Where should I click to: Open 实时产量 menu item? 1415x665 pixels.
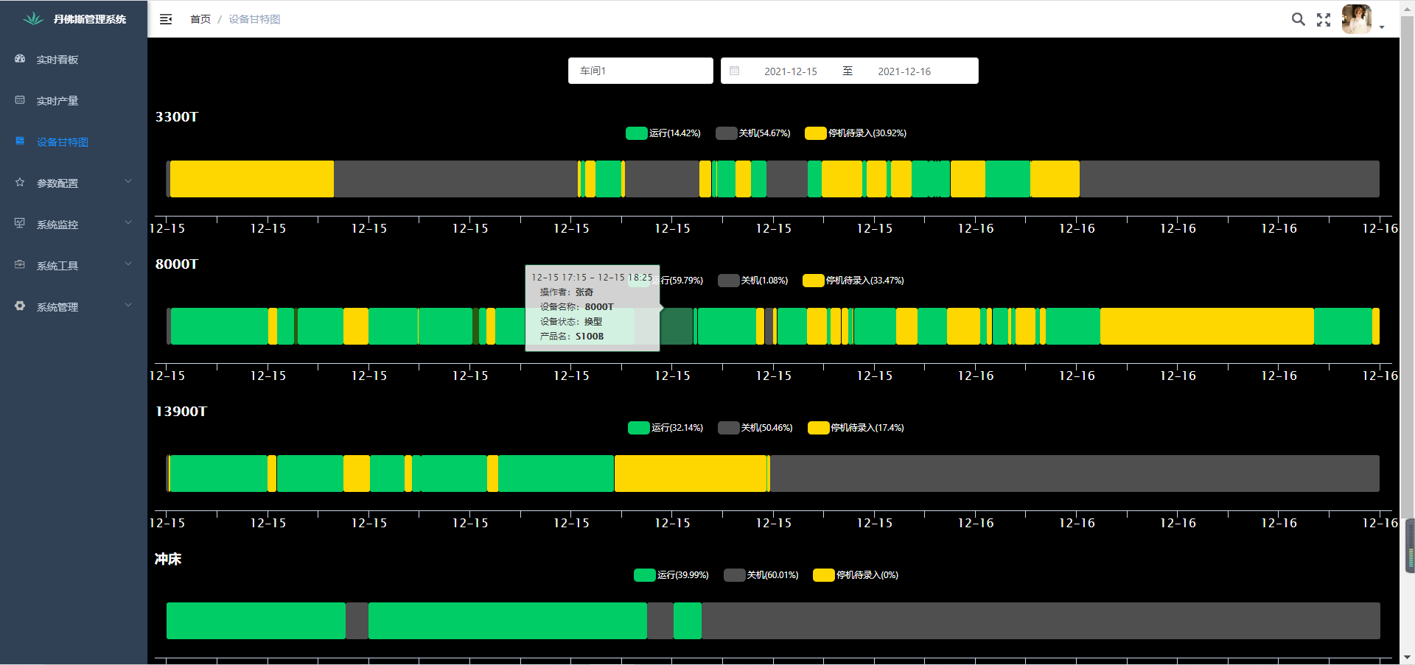coord(74,101)
